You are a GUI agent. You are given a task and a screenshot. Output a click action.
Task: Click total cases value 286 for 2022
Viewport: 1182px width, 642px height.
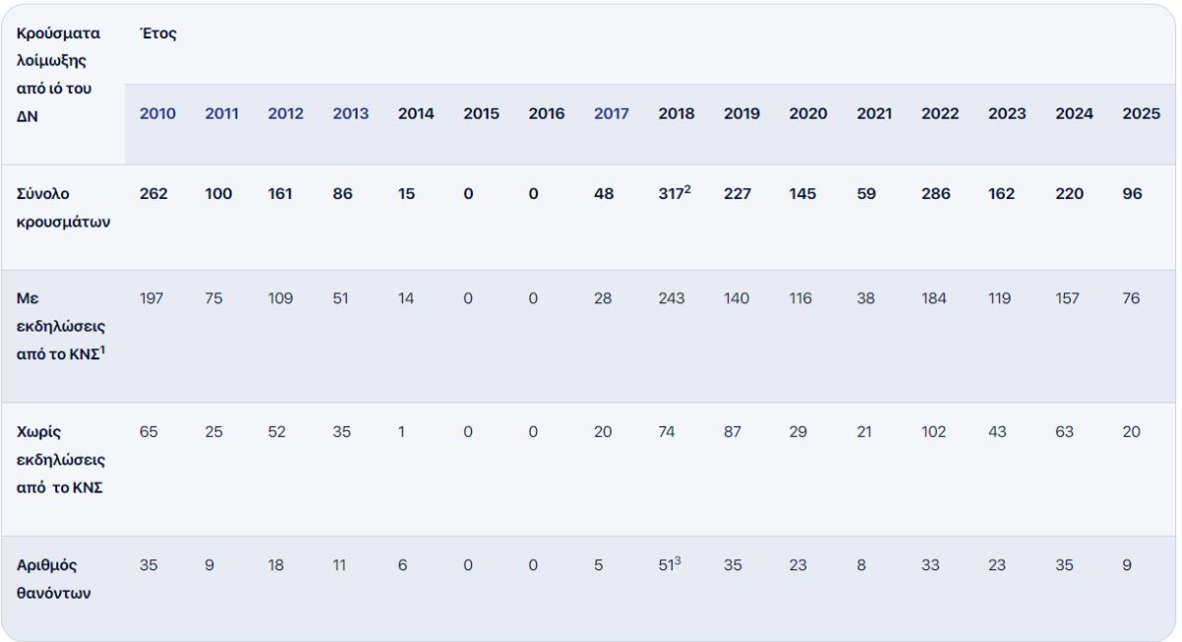(936, 194)
